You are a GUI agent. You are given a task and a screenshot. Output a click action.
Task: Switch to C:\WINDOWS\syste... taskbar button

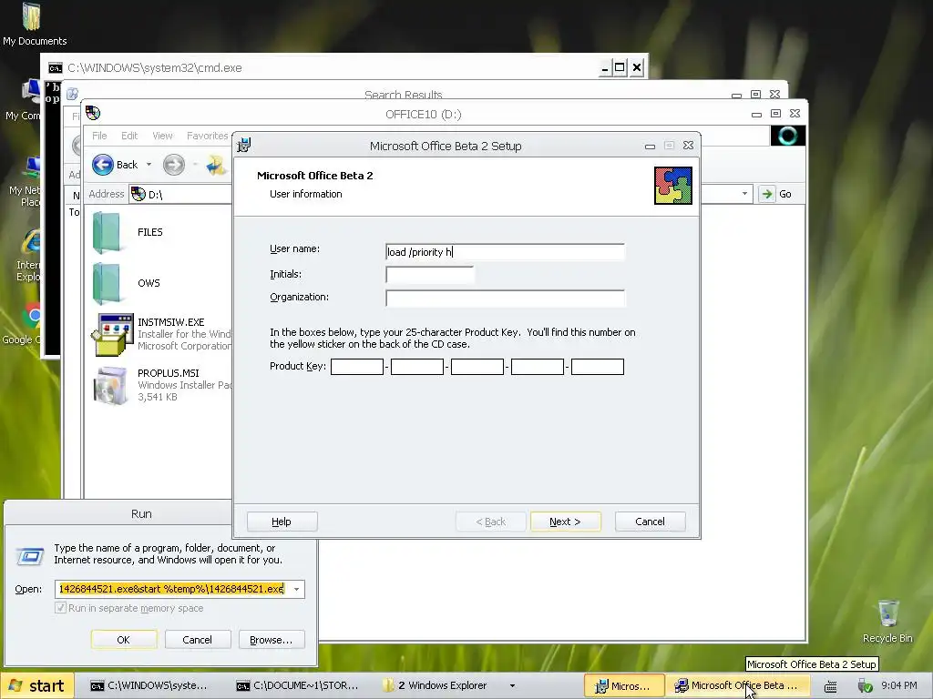coord(150,686)
